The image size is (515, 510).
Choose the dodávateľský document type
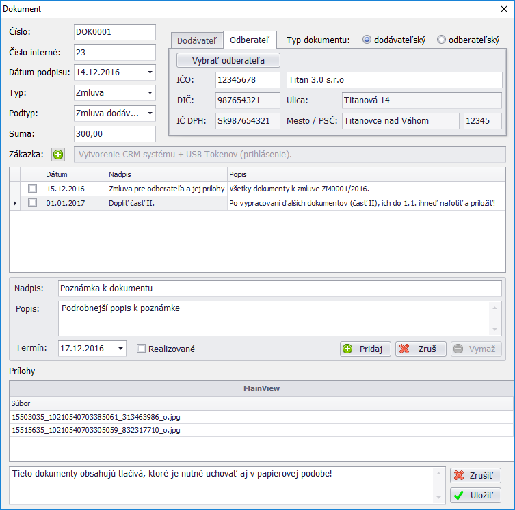pos(367,40)
